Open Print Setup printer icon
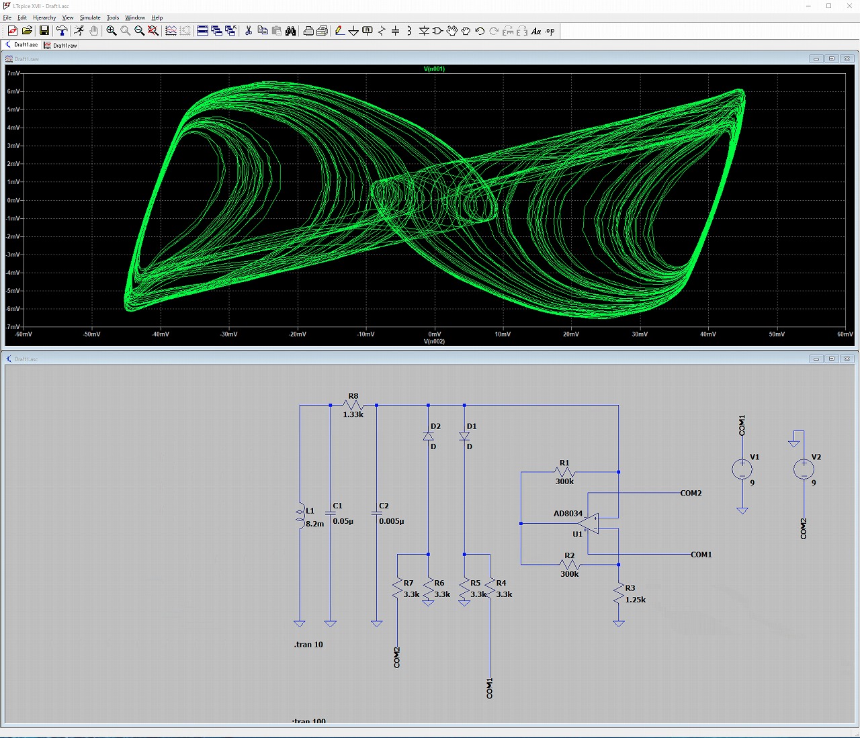The height and width of the screenshot is (738, 860). [308, 31]
